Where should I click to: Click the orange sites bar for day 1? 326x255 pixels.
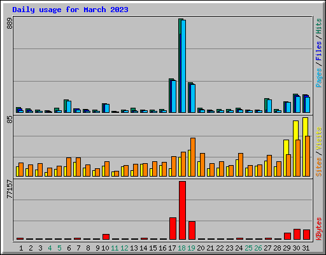coord(21,170)
